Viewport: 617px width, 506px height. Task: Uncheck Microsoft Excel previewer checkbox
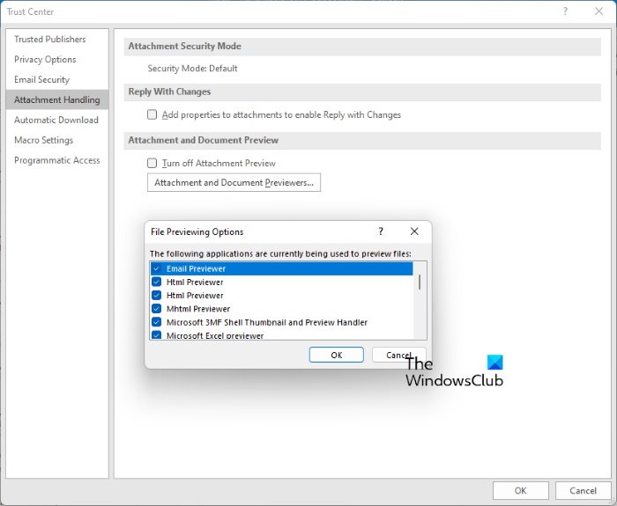click(156, 335)
